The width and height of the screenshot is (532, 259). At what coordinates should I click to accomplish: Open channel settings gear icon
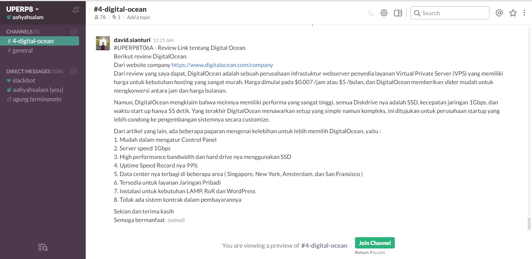click(x=384, y=13)
